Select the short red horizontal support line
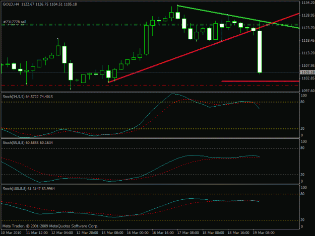Screen dimensions: 315x236 point(261,81)
